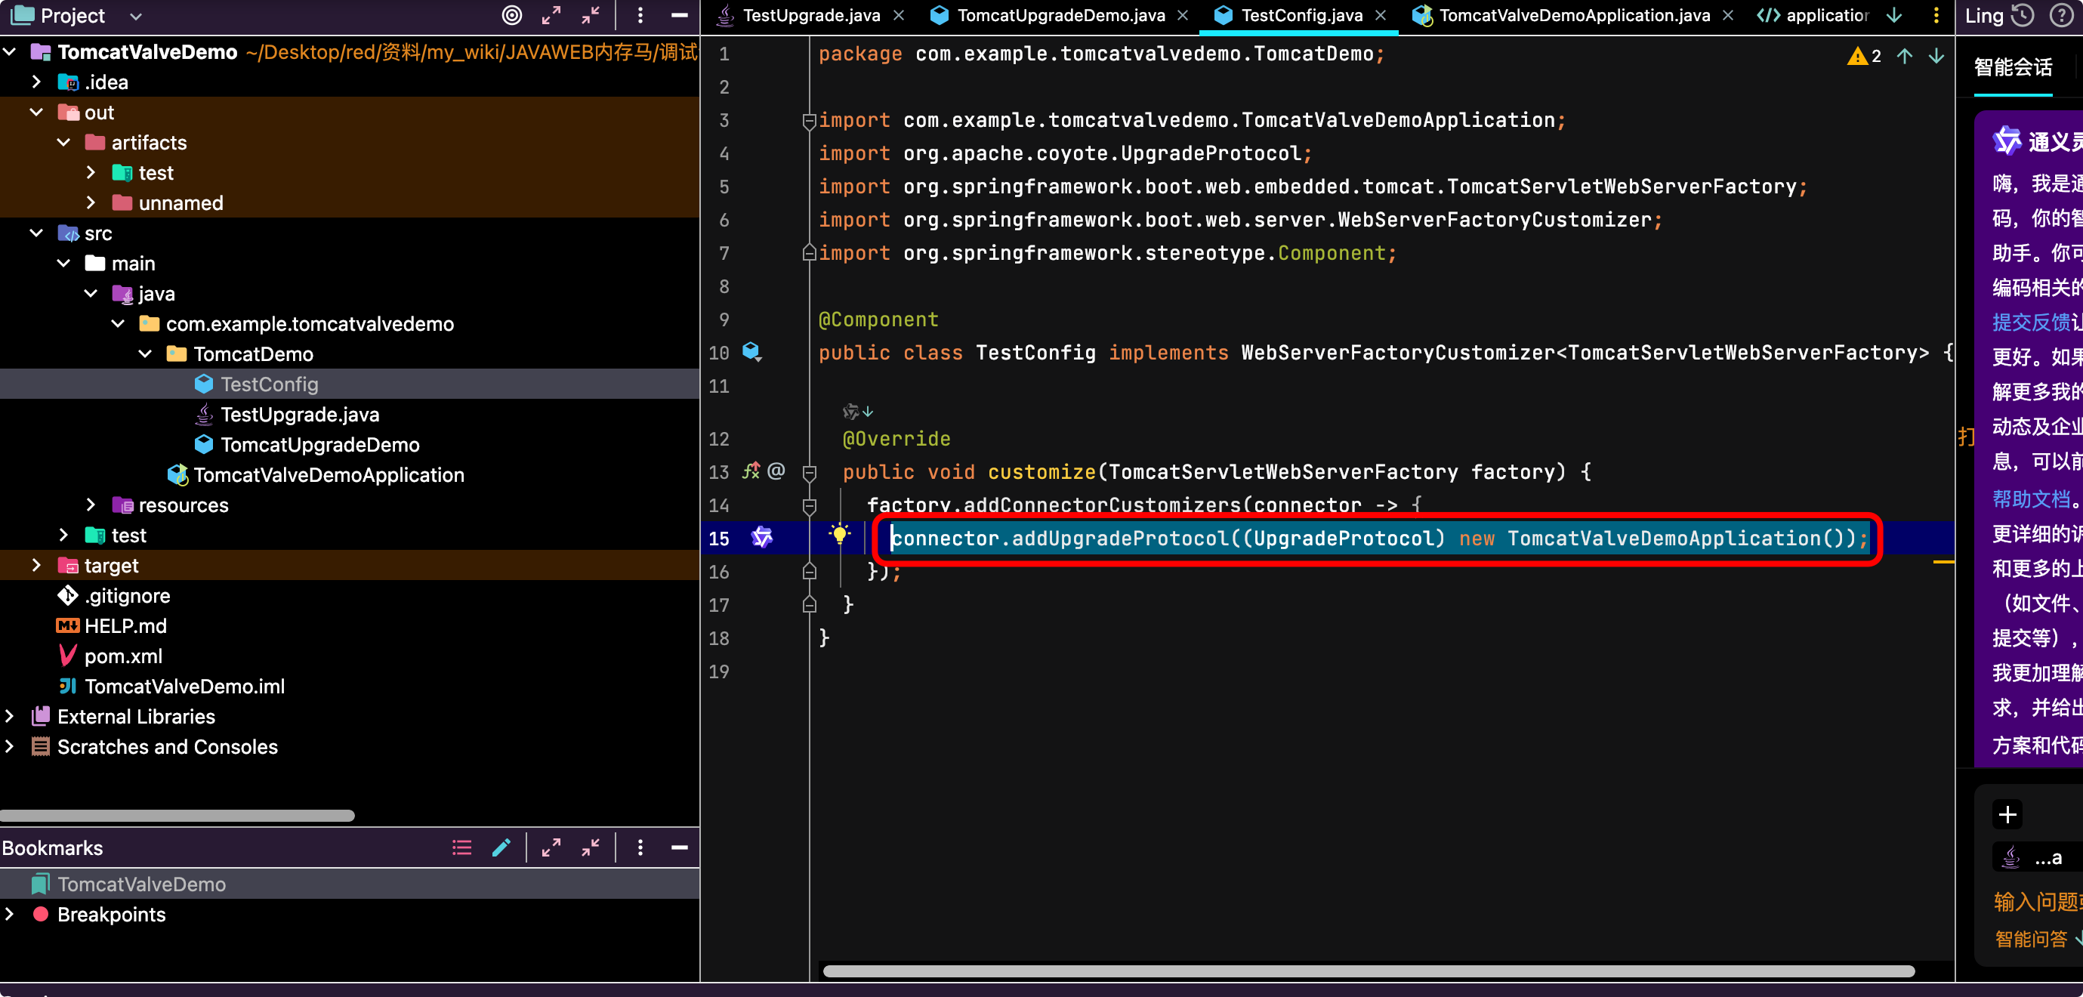This screenshot has width=2083, height=997.
Task: Open Project panel options menu
Action: 640,15
